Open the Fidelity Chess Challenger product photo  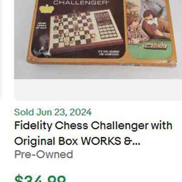[98, 40]
